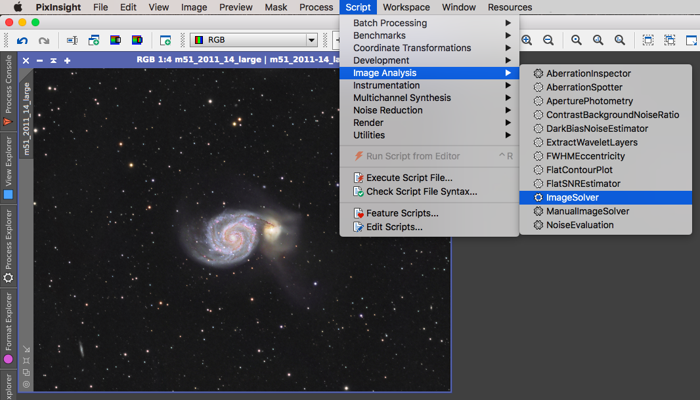Viewport: 700px width, 400px height.
Task: Shade the image window using title bar icon
Action: (53, 60)
